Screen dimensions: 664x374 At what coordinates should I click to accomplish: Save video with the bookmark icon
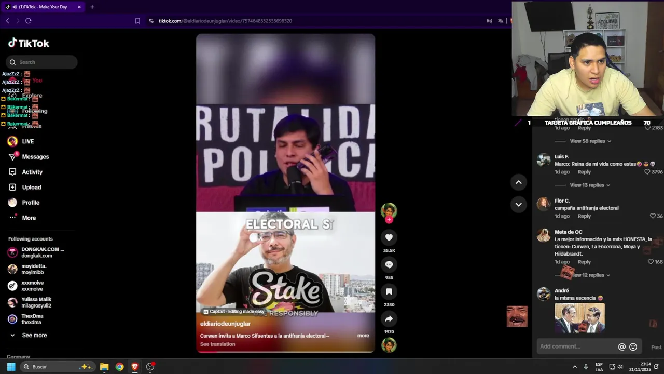pos(389,291)
